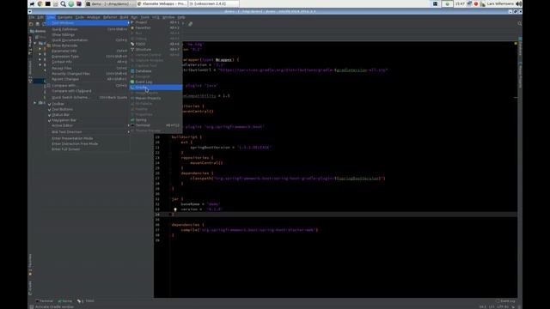Select Show Siblings in View menu
This screenshot has width=550, height=309.
click(x=88, y=34)
